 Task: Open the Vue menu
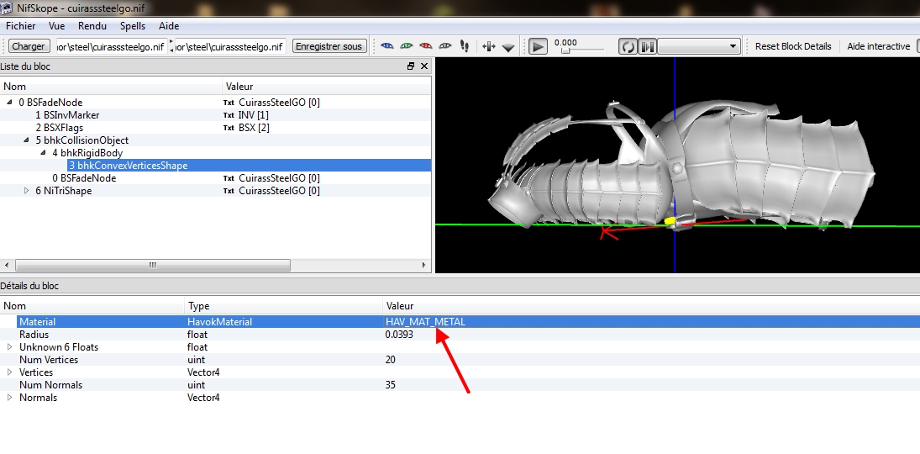click(x=57, y=26)
